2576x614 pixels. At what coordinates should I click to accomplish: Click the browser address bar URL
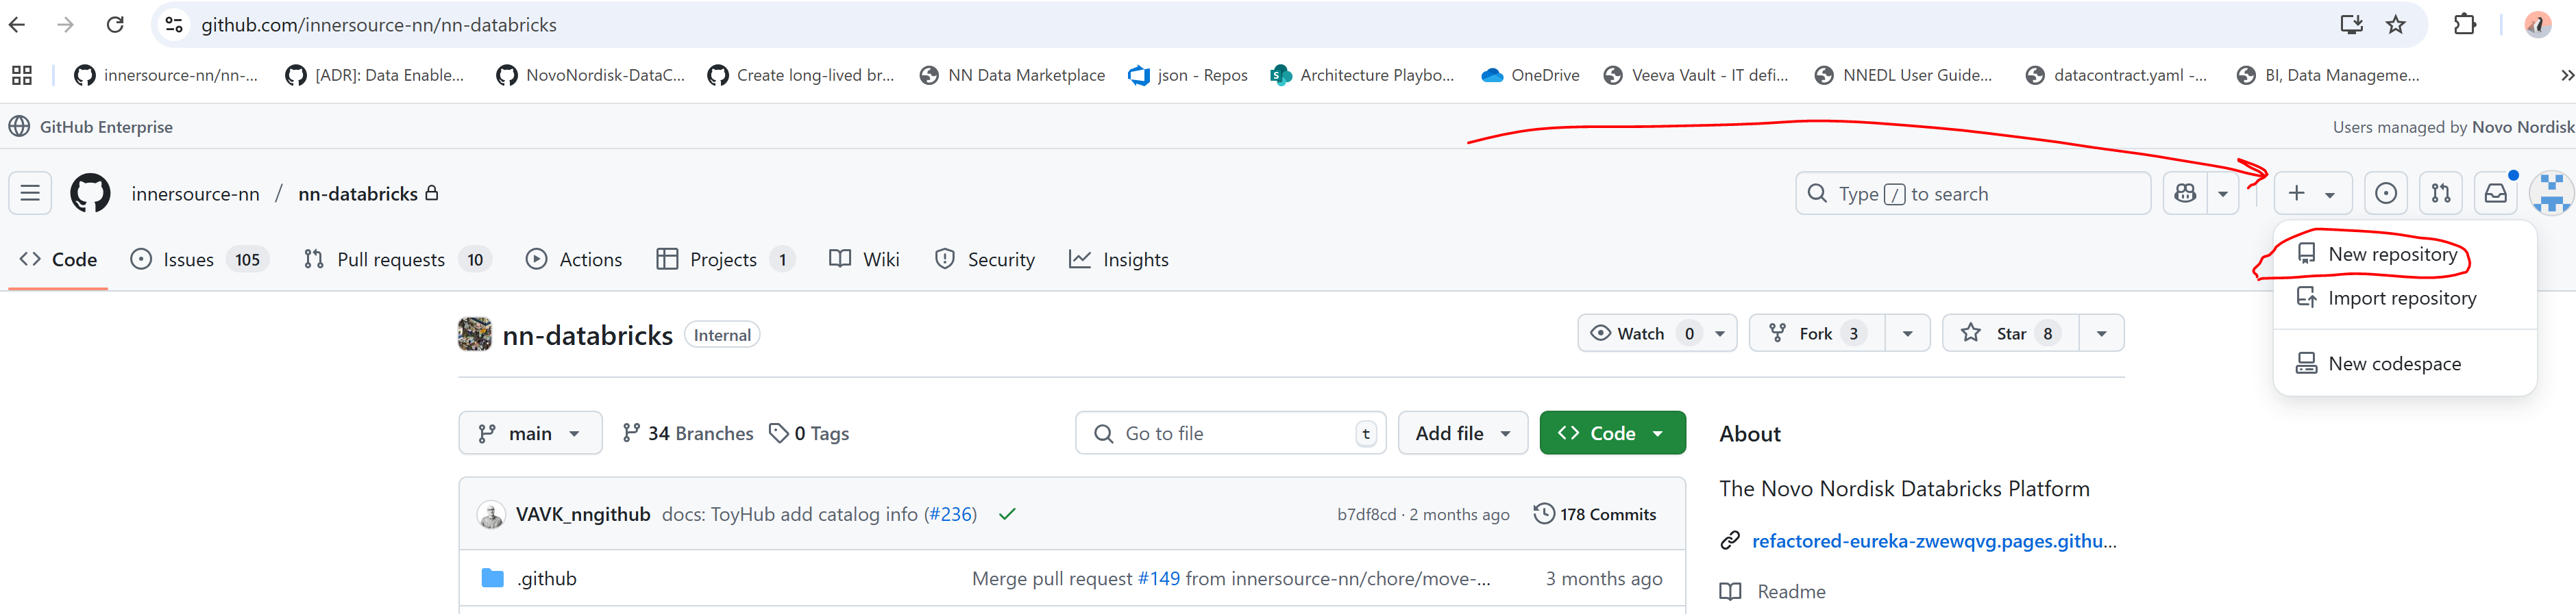click(x=379, y=25)
